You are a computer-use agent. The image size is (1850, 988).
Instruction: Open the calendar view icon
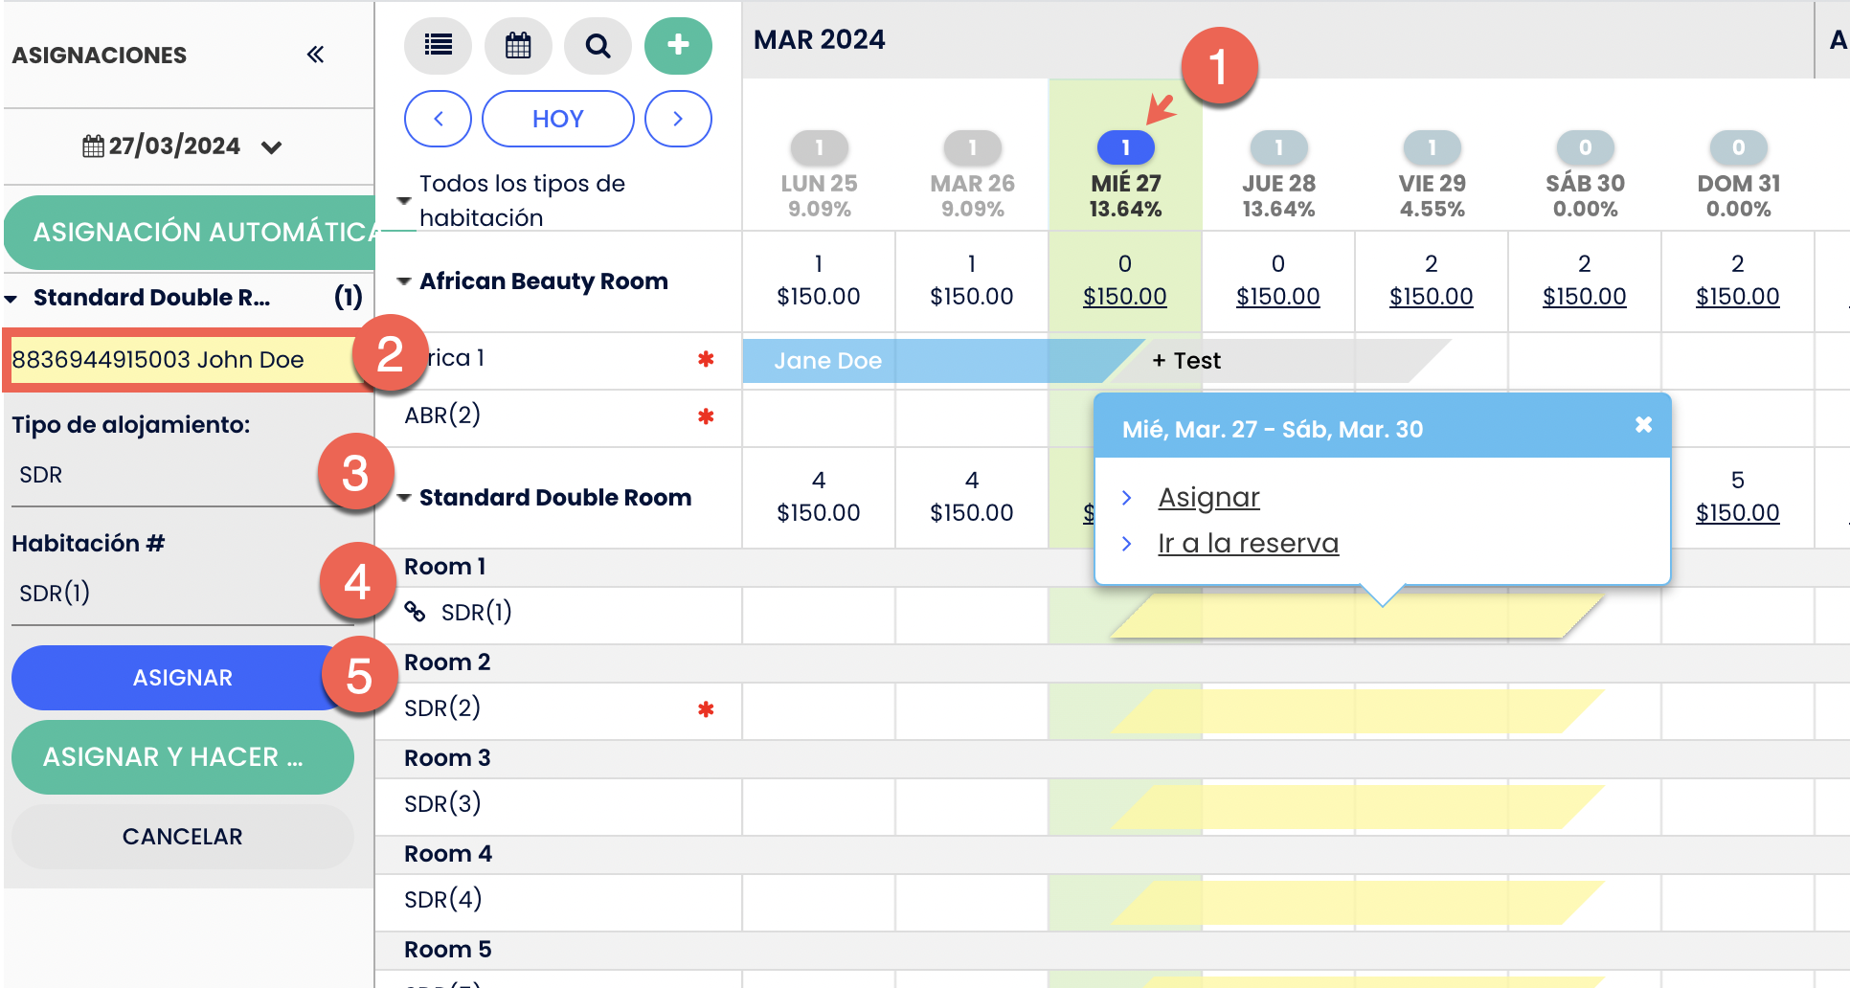tap(518, 45)
